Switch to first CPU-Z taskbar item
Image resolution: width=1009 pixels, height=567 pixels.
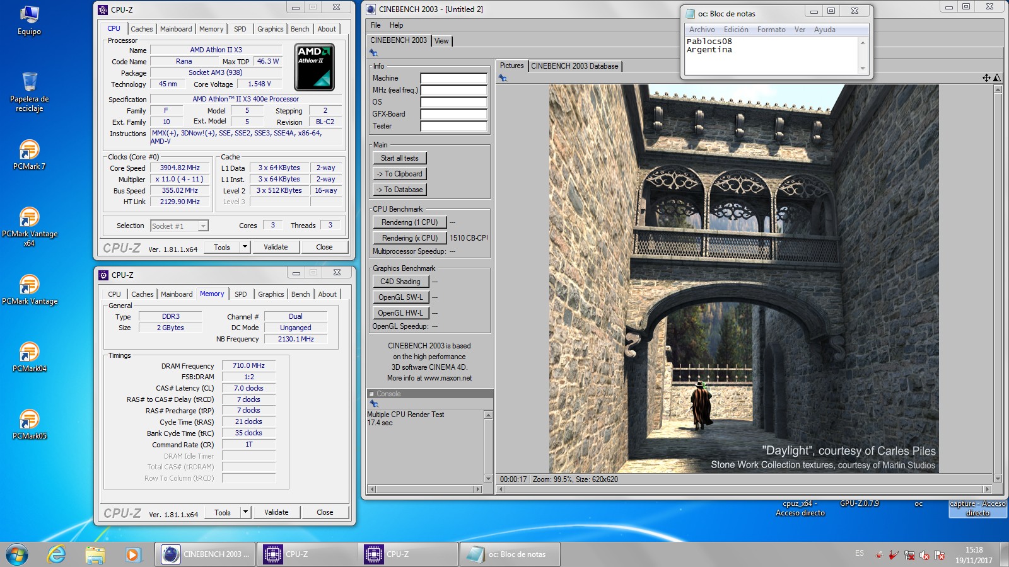click(306, 554)
